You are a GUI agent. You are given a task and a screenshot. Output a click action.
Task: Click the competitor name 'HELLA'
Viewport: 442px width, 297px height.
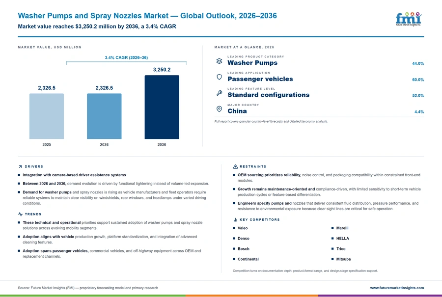342,239
